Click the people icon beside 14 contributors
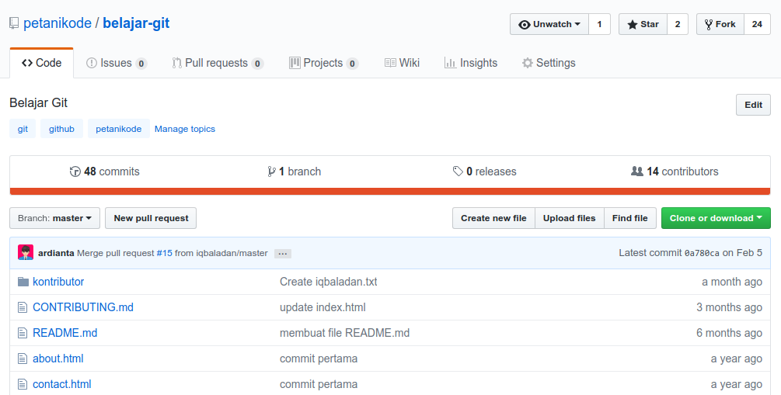 (x=637, y=172)
